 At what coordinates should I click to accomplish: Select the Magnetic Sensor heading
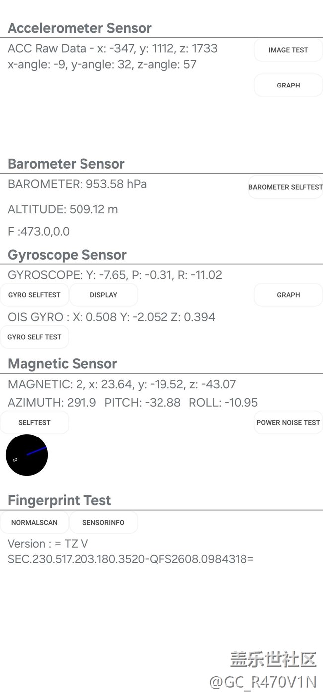click(63, 364)
